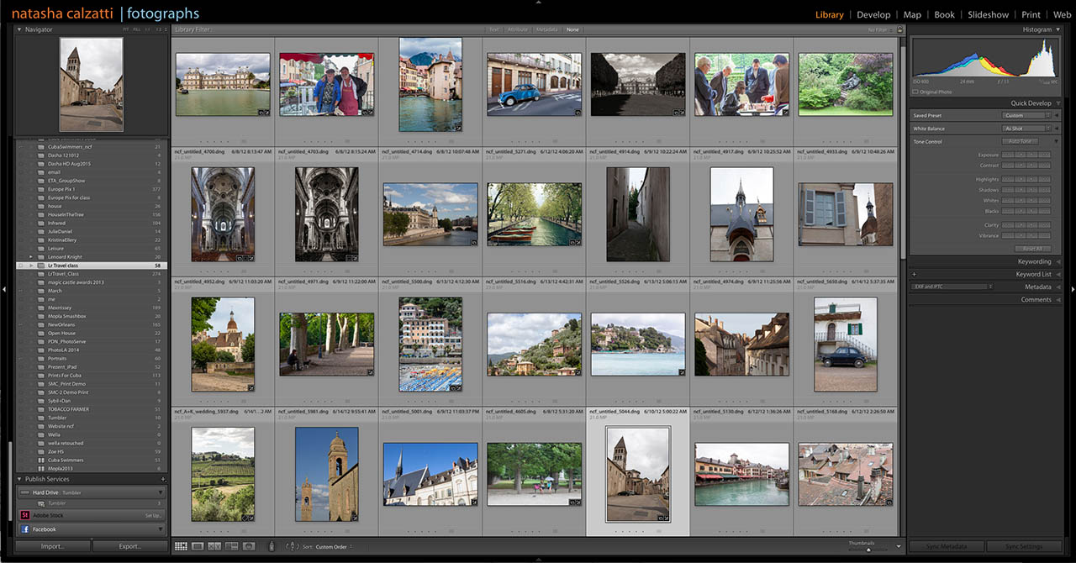
Task: Toggle Original Photo in Histogram panel
Action: (x=916, y=92)
